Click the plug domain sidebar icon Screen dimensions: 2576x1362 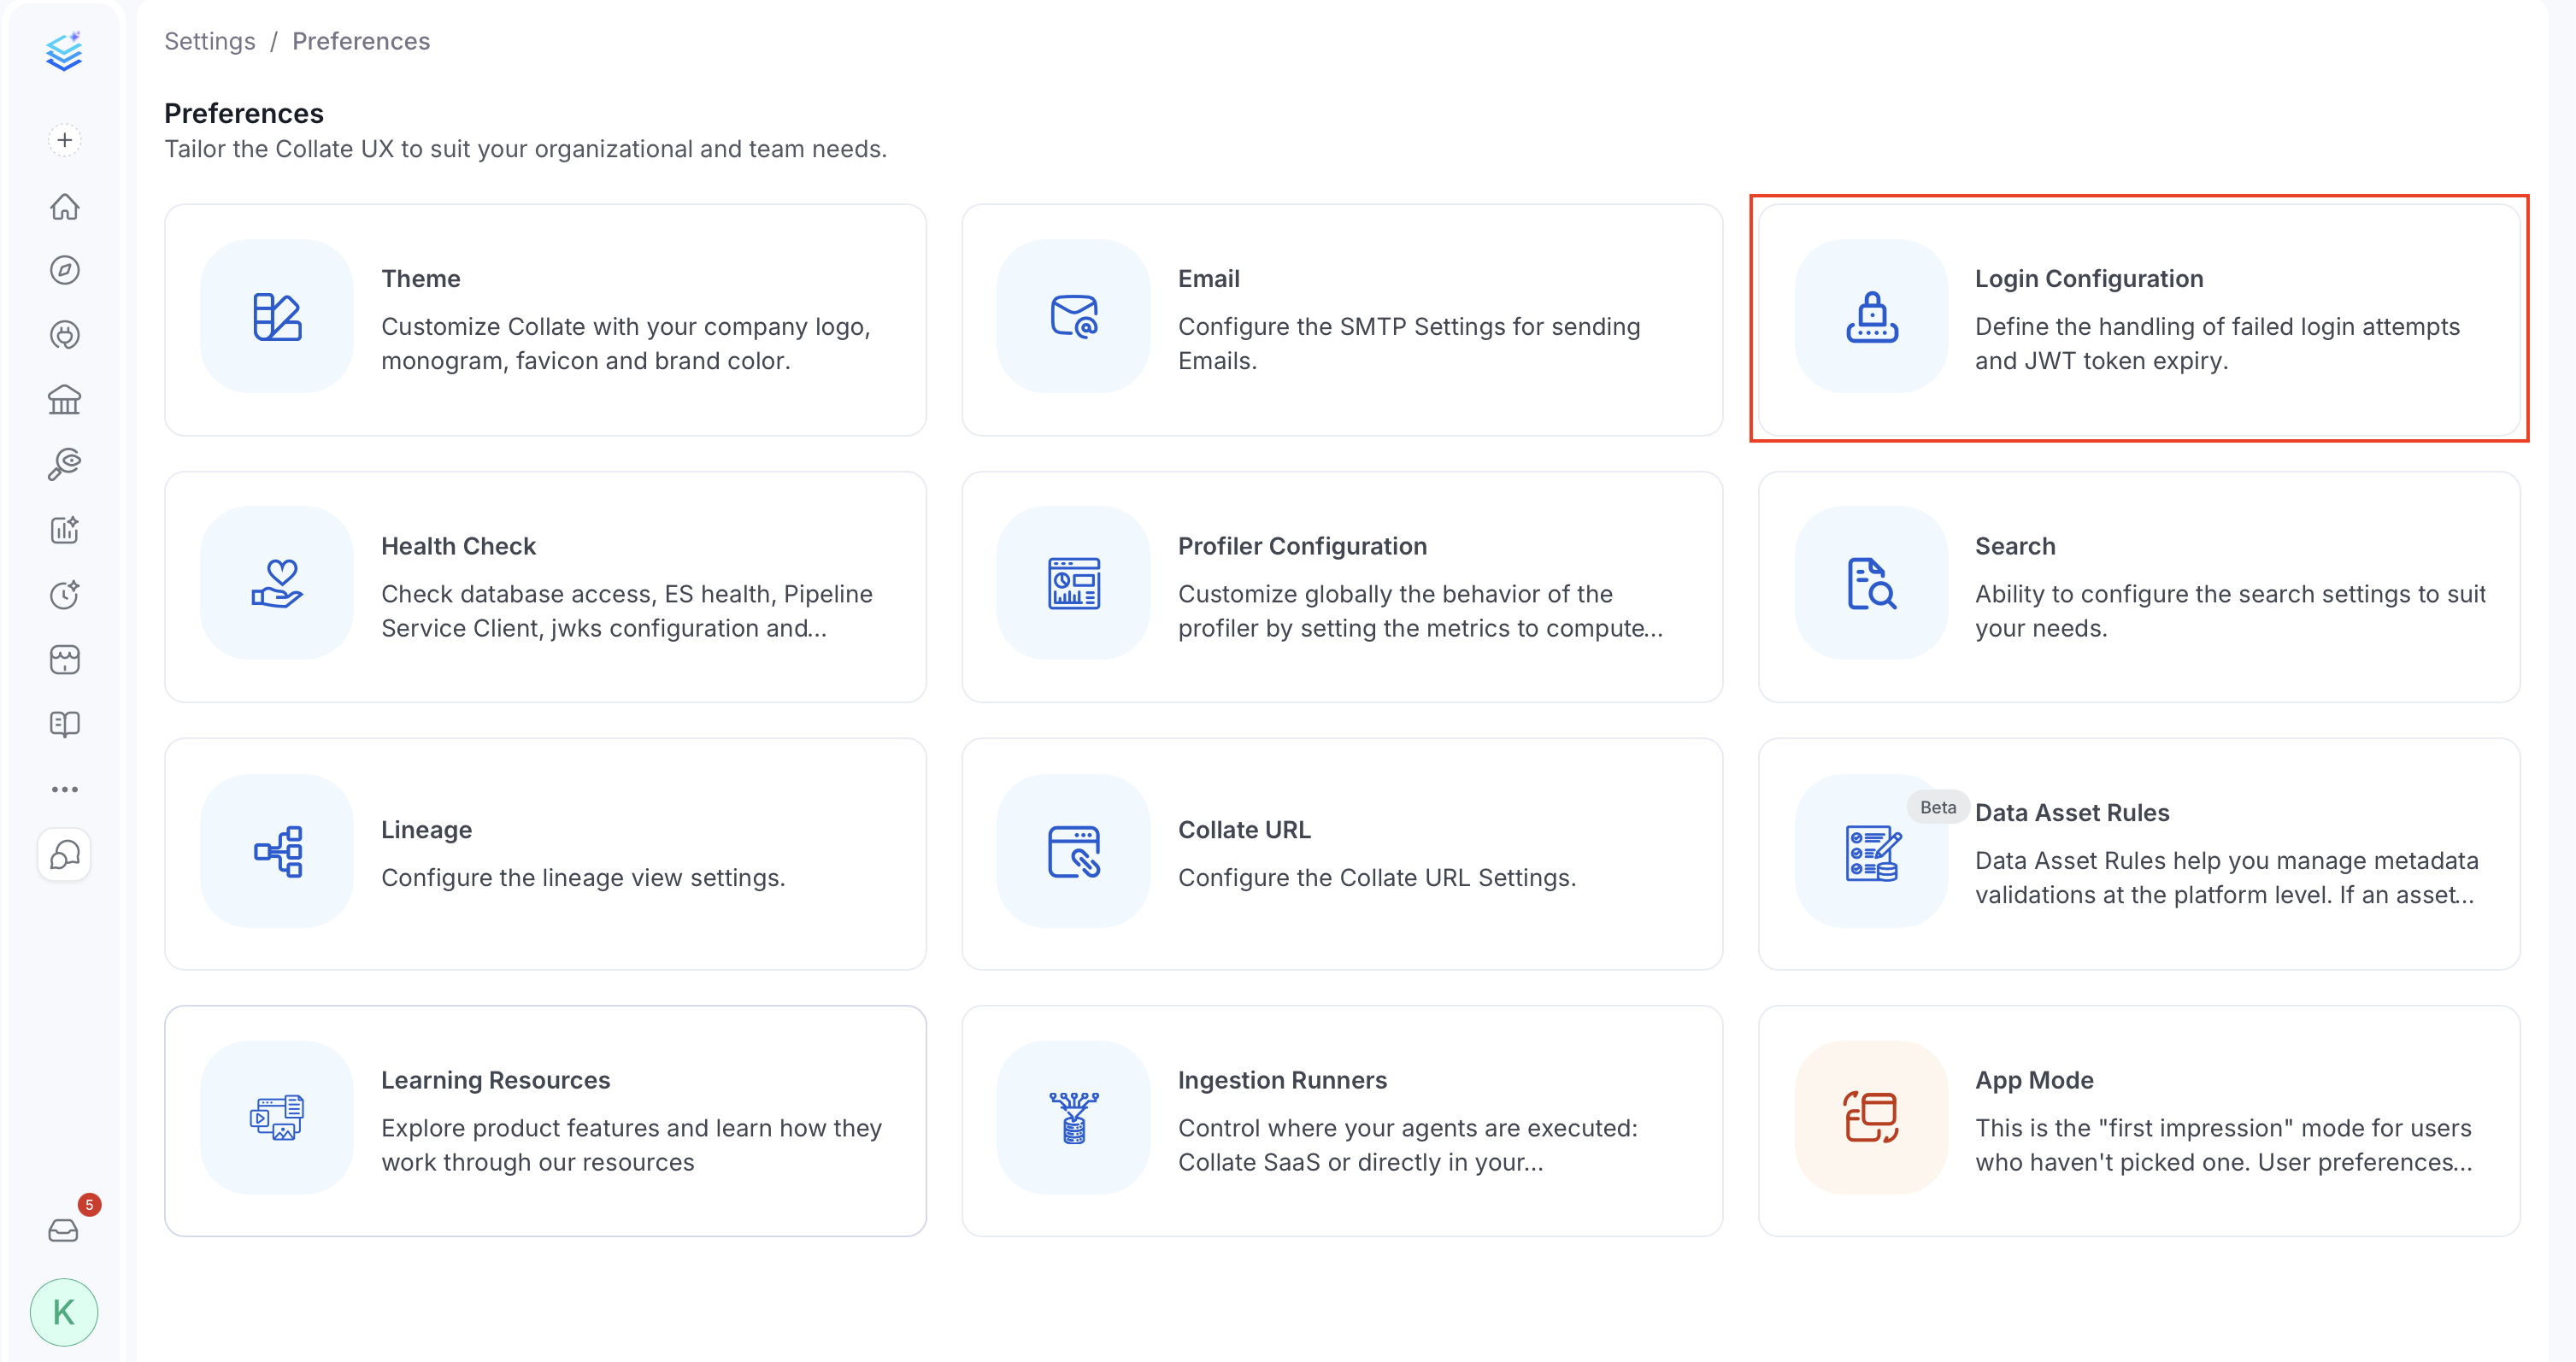pyautogui.click(x=64, y=335)
